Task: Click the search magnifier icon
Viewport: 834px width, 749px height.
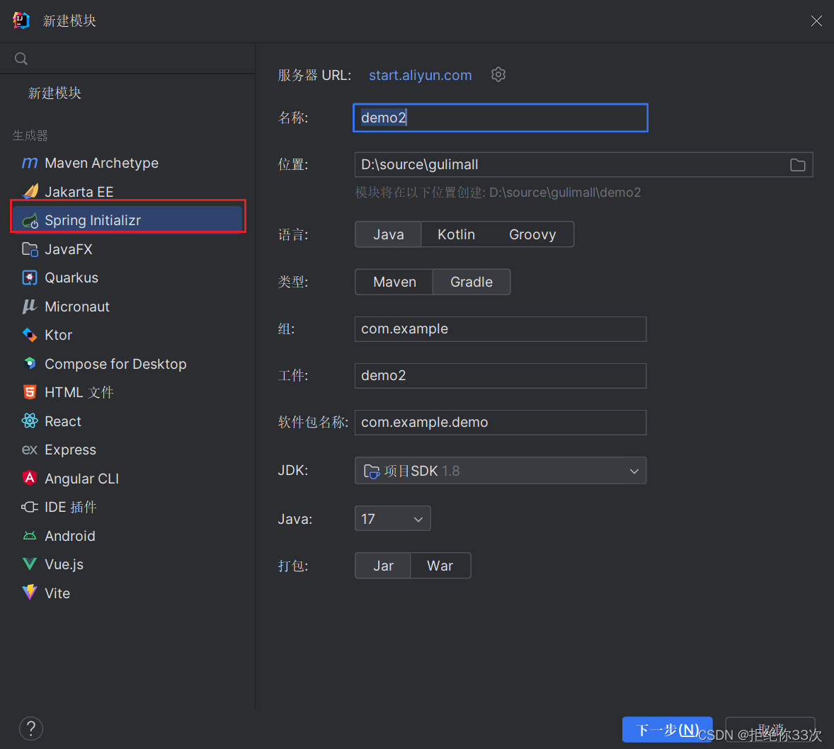Action: (21, 59)
